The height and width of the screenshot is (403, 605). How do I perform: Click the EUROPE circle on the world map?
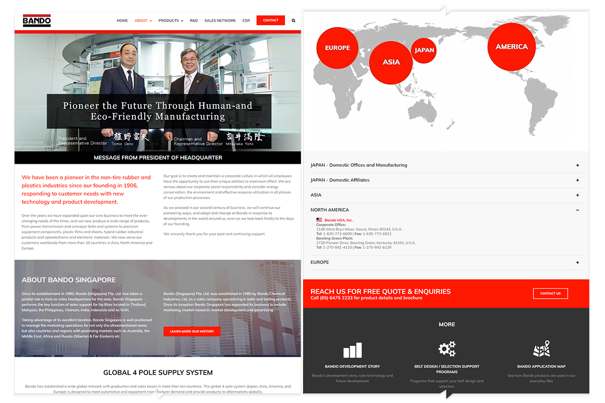click(x=337, y=47)
